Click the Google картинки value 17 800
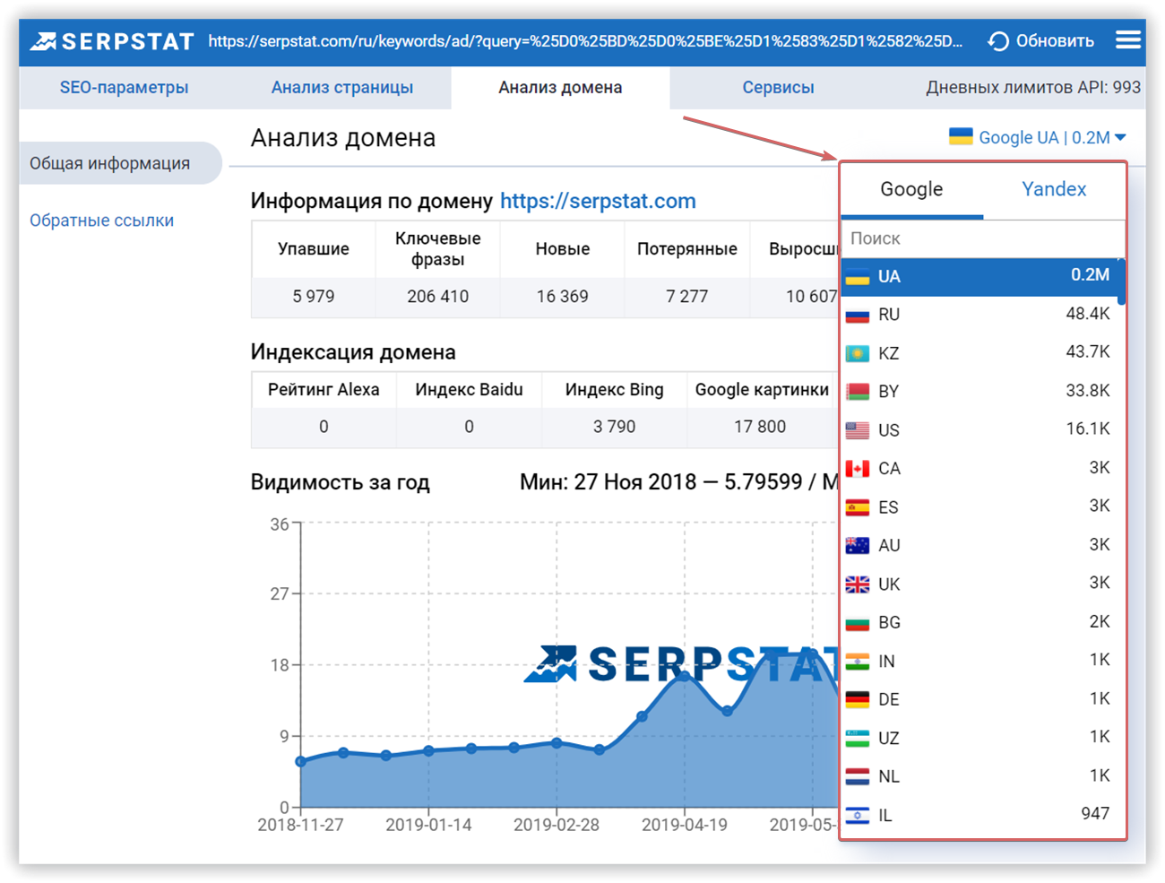The image size is (1165, 883). (x=760, y=427)
